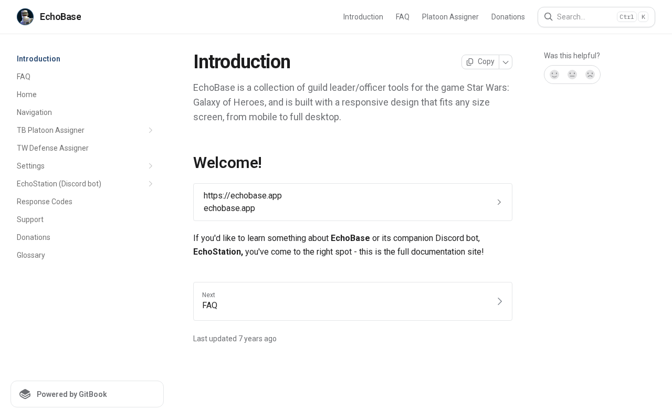The height and width of the screenshot is (420, 672).
Task: Click the search magnifier icon
Action: tap(548, 17)
